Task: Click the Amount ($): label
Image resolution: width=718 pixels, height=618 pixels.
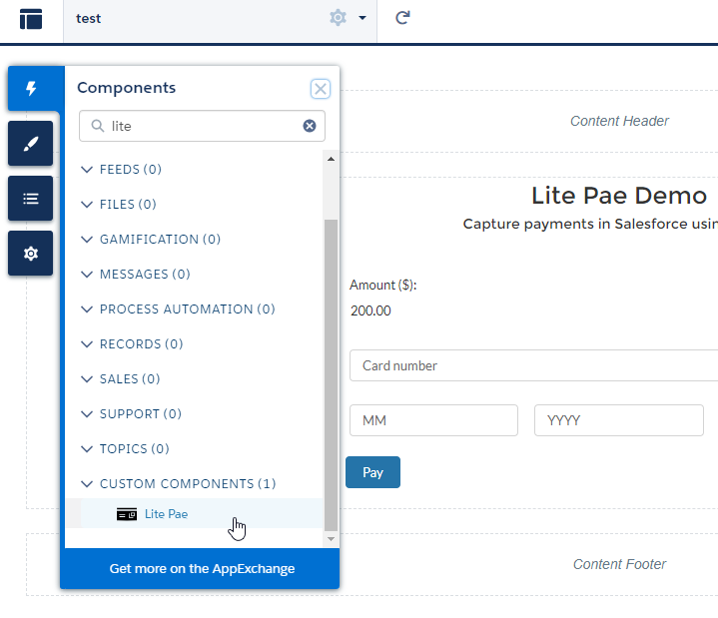Action: pyautogui.click(x=382, y=286)
